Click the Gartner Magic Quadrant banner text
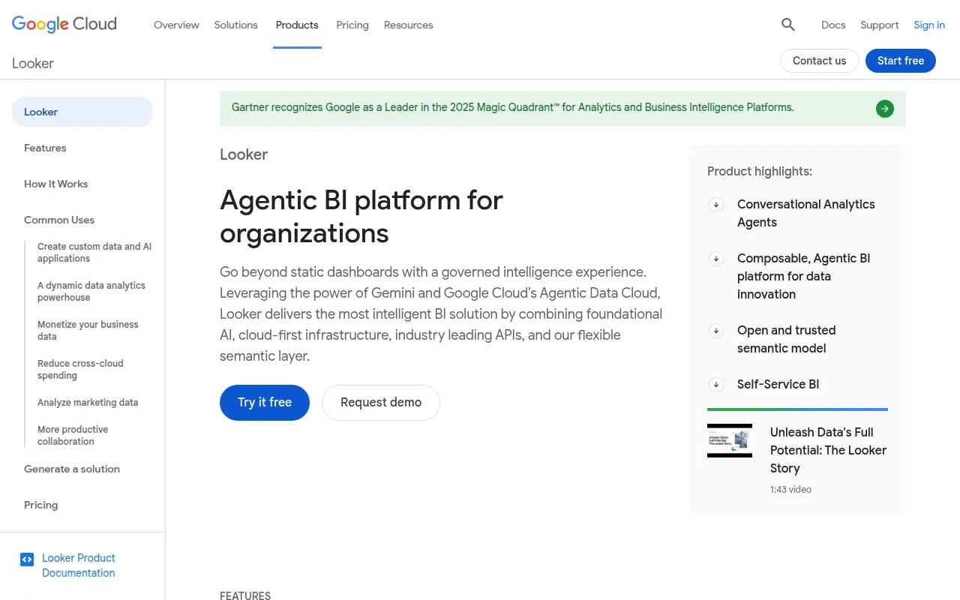 [x=513, y=107]
